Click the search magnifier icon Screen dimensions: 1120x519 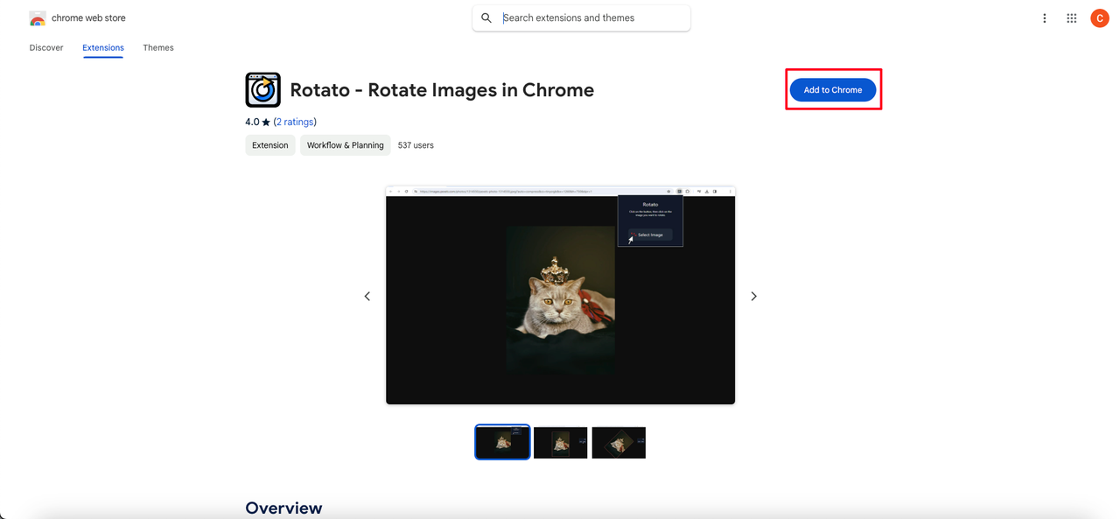[x=486, y=18]
